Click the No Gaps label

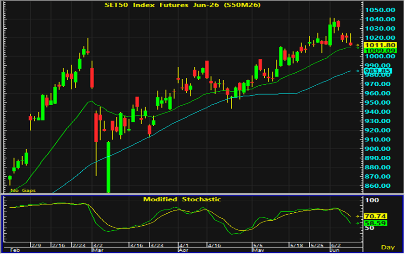[23, 190]
